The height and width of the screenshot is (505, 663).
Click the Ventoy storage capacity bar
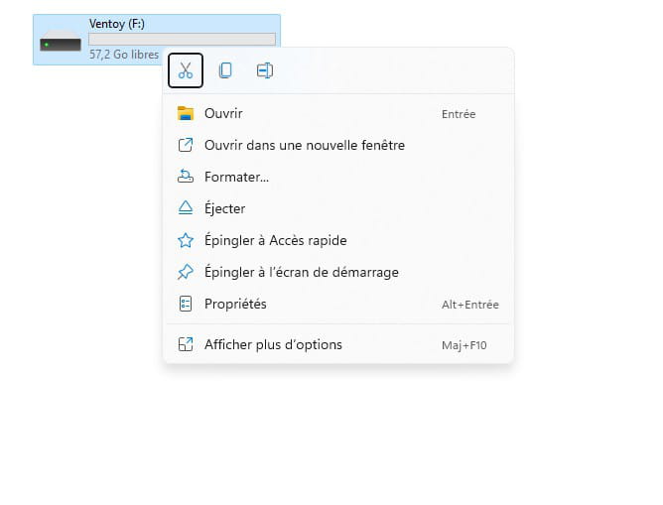182,40
